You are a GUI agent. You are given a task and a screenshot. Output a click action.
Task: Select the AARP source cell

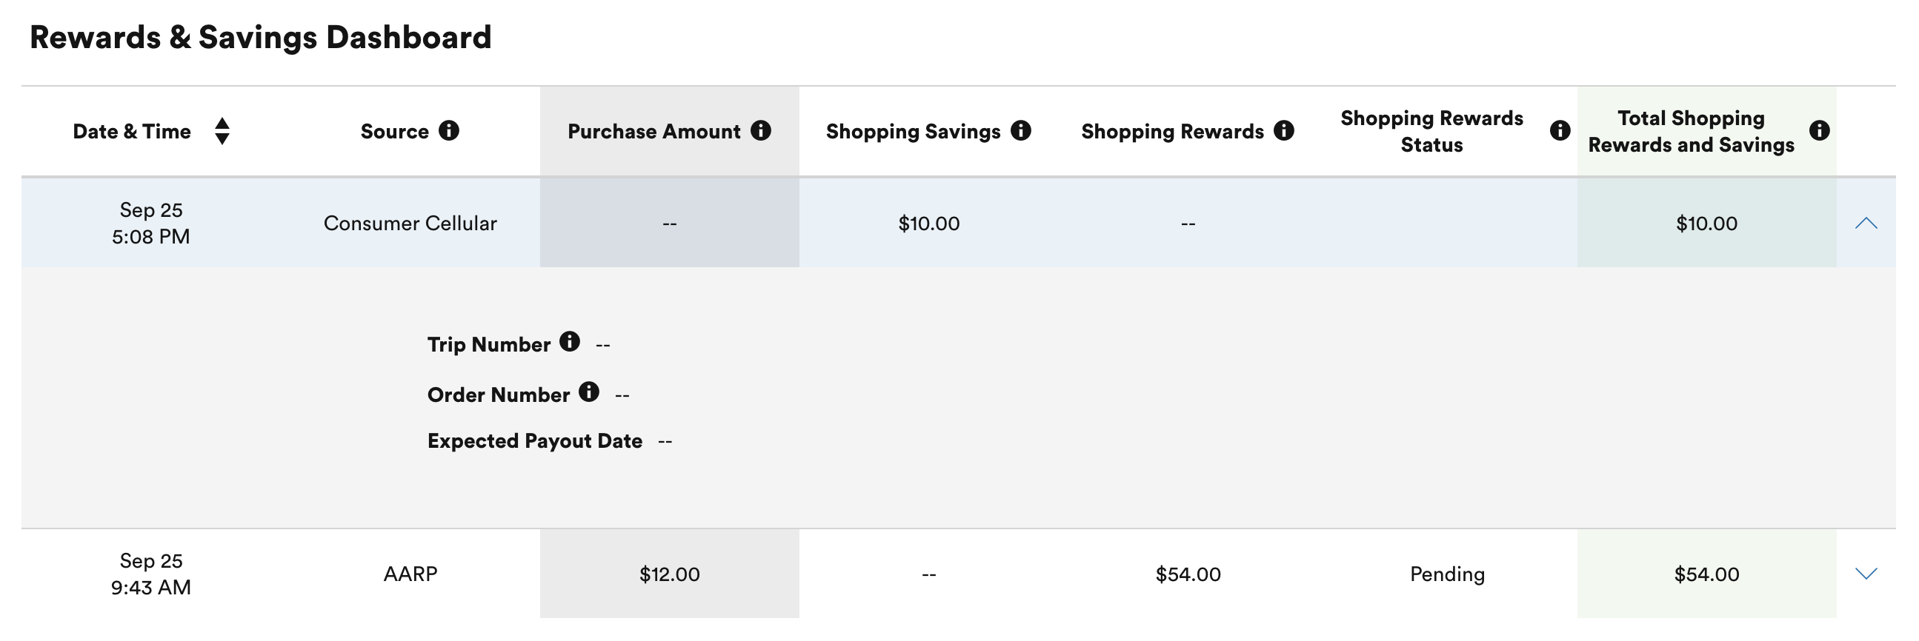(x=410, y=573)
